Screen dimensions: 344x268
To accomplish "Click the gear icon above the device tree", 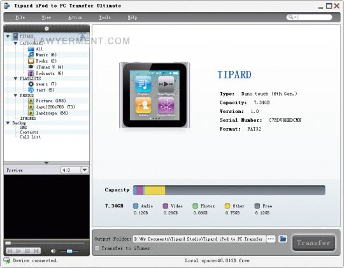I will point(47,29).
